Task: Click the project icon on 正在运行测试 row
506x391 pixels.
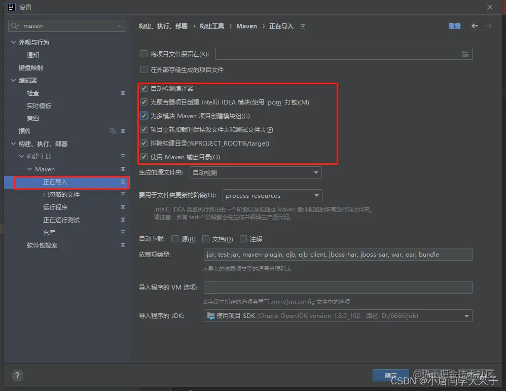Action: coord(123,220)
